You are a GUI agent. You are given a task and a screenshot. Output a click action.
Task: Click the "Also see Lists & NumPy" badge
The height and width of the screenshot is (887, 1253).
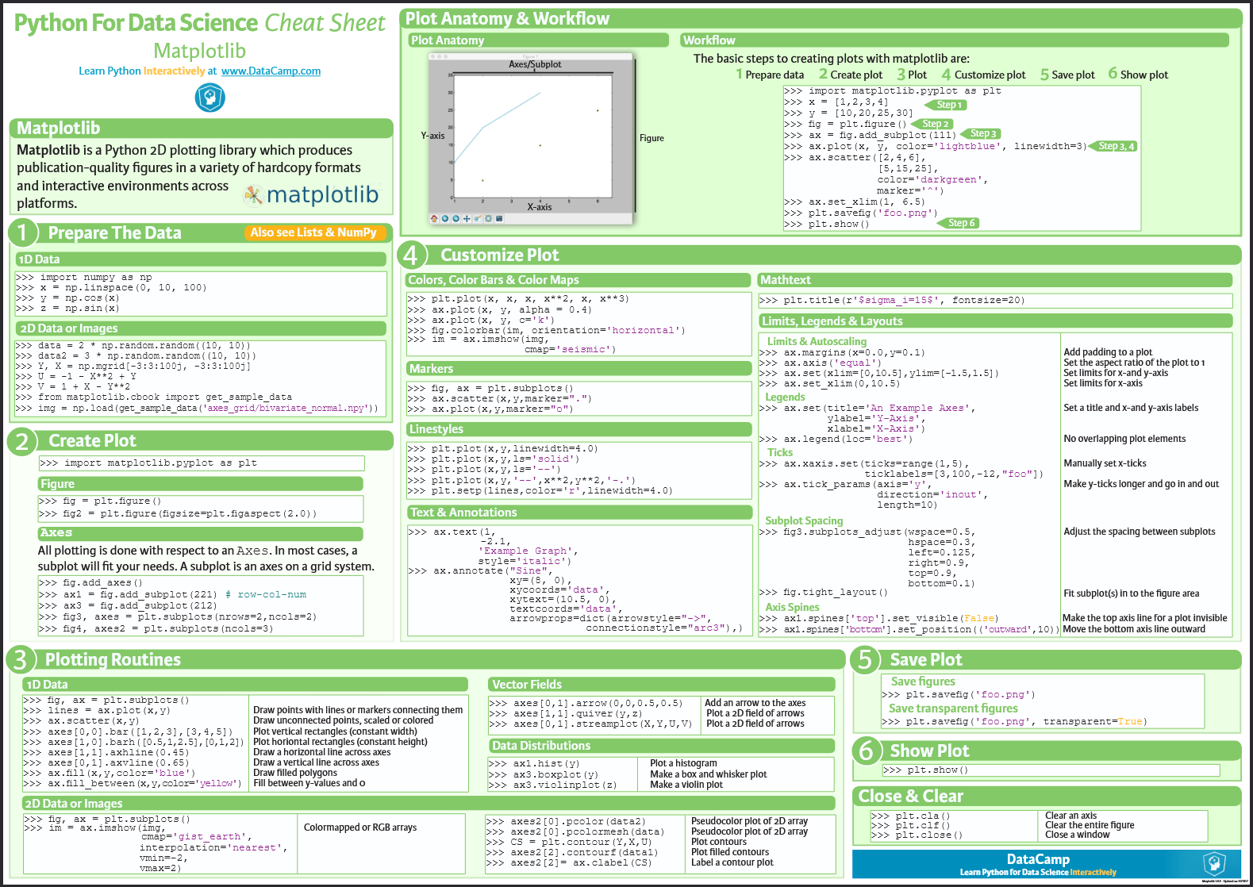click(313, 232)
